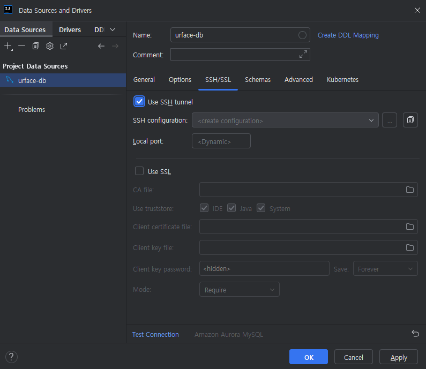Add a new data source

click(8, 46)
